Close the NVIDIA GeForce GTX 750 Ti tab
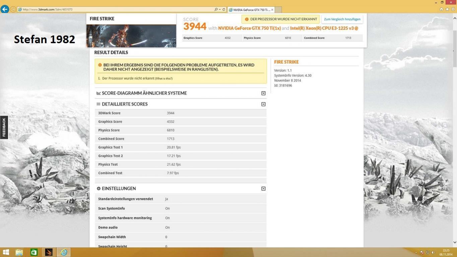Image resolution: width=457 pixels, height=257 pixels. click(x=272, y=10)
